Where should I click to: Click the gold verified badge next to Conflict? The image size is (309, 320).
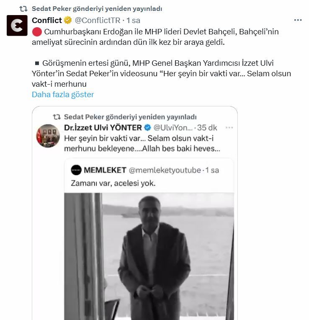click(x=69, y=20)
